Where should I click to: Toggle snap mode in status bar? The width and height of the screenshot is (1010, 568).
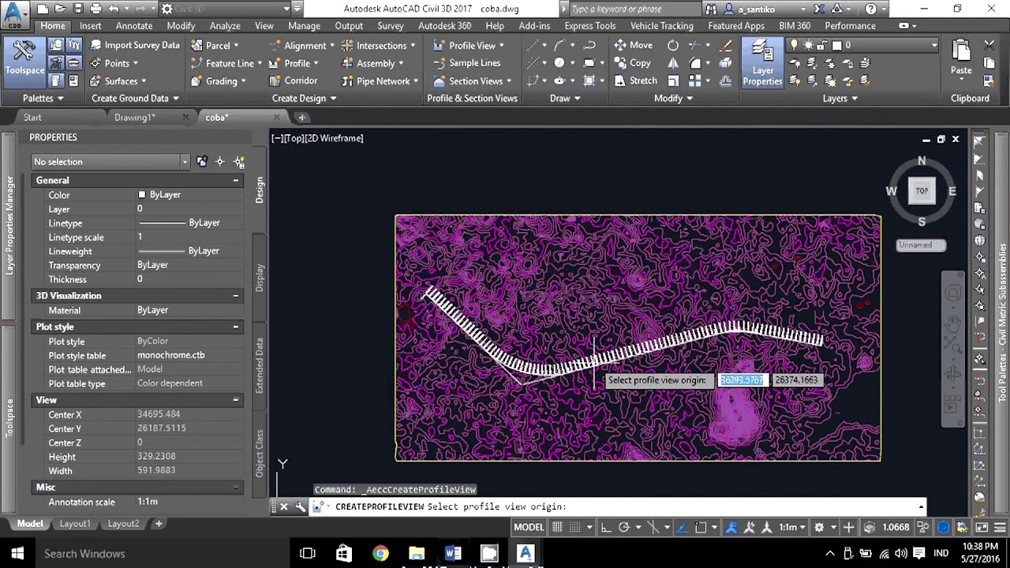point(574,527)
